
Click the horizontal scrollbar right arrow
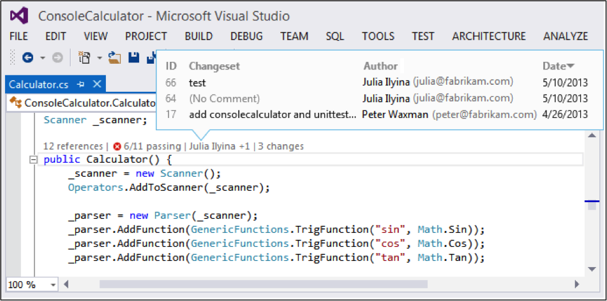click(x=576, y=285)
